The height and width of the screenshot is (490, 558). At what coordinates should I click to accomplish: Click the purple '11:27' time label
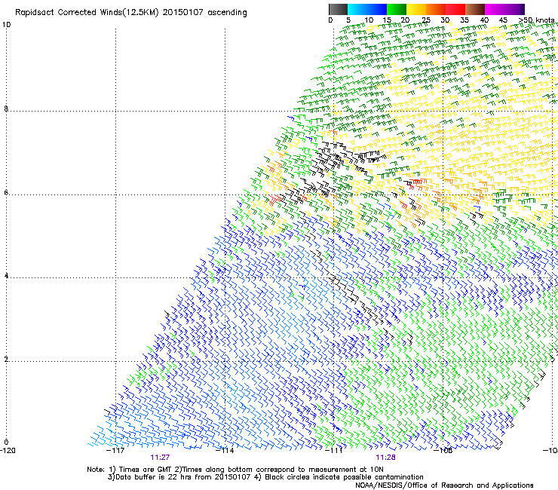click(160, 458)
